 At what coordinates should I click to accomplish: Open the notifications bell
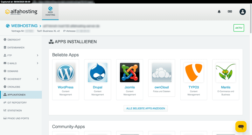point(219,12)
